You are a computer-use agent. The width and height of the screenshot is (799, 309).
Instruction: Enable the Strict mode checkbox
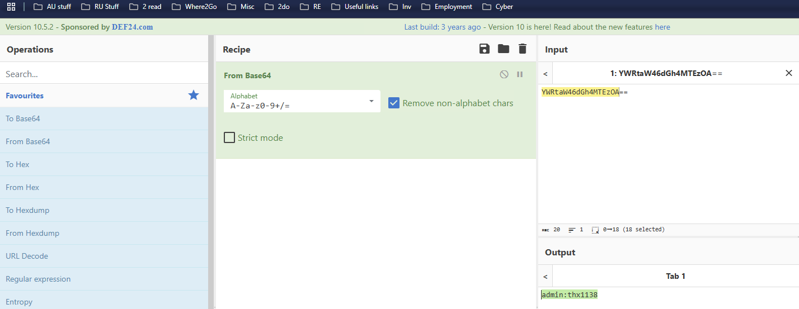tap(229, 137)
